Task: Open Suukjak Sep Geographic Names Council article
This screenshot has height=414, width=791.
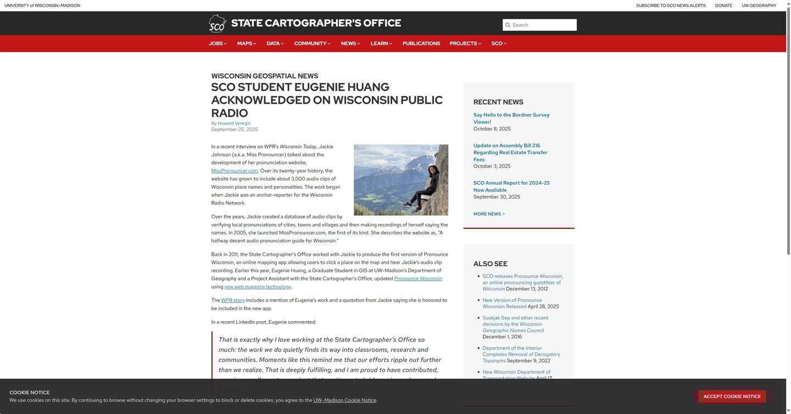Action: 515,324
